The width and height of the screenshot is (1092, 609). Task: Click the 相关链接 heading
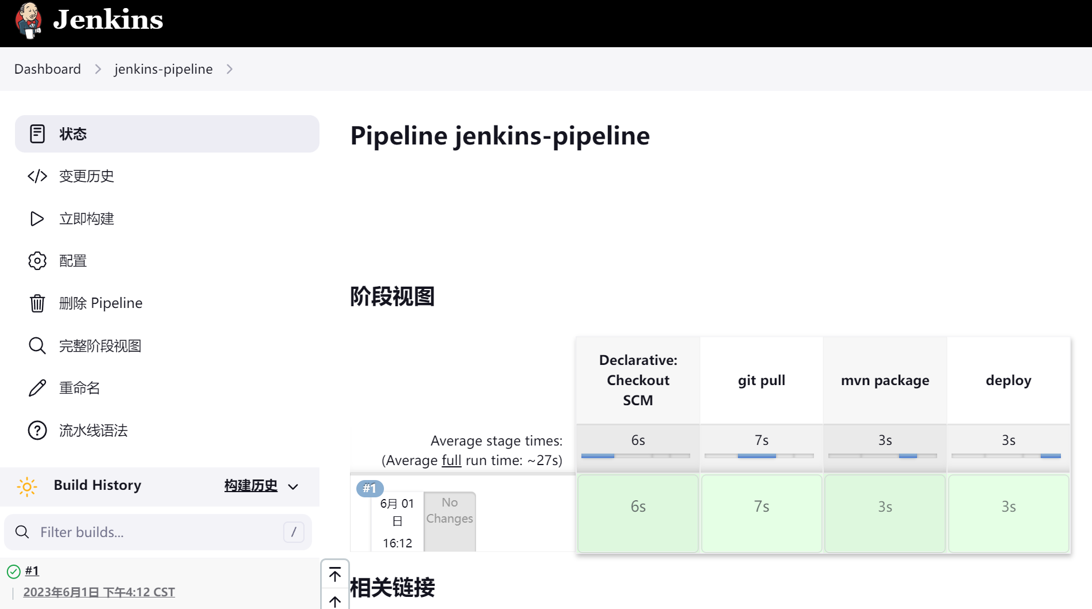coord(392,588)
